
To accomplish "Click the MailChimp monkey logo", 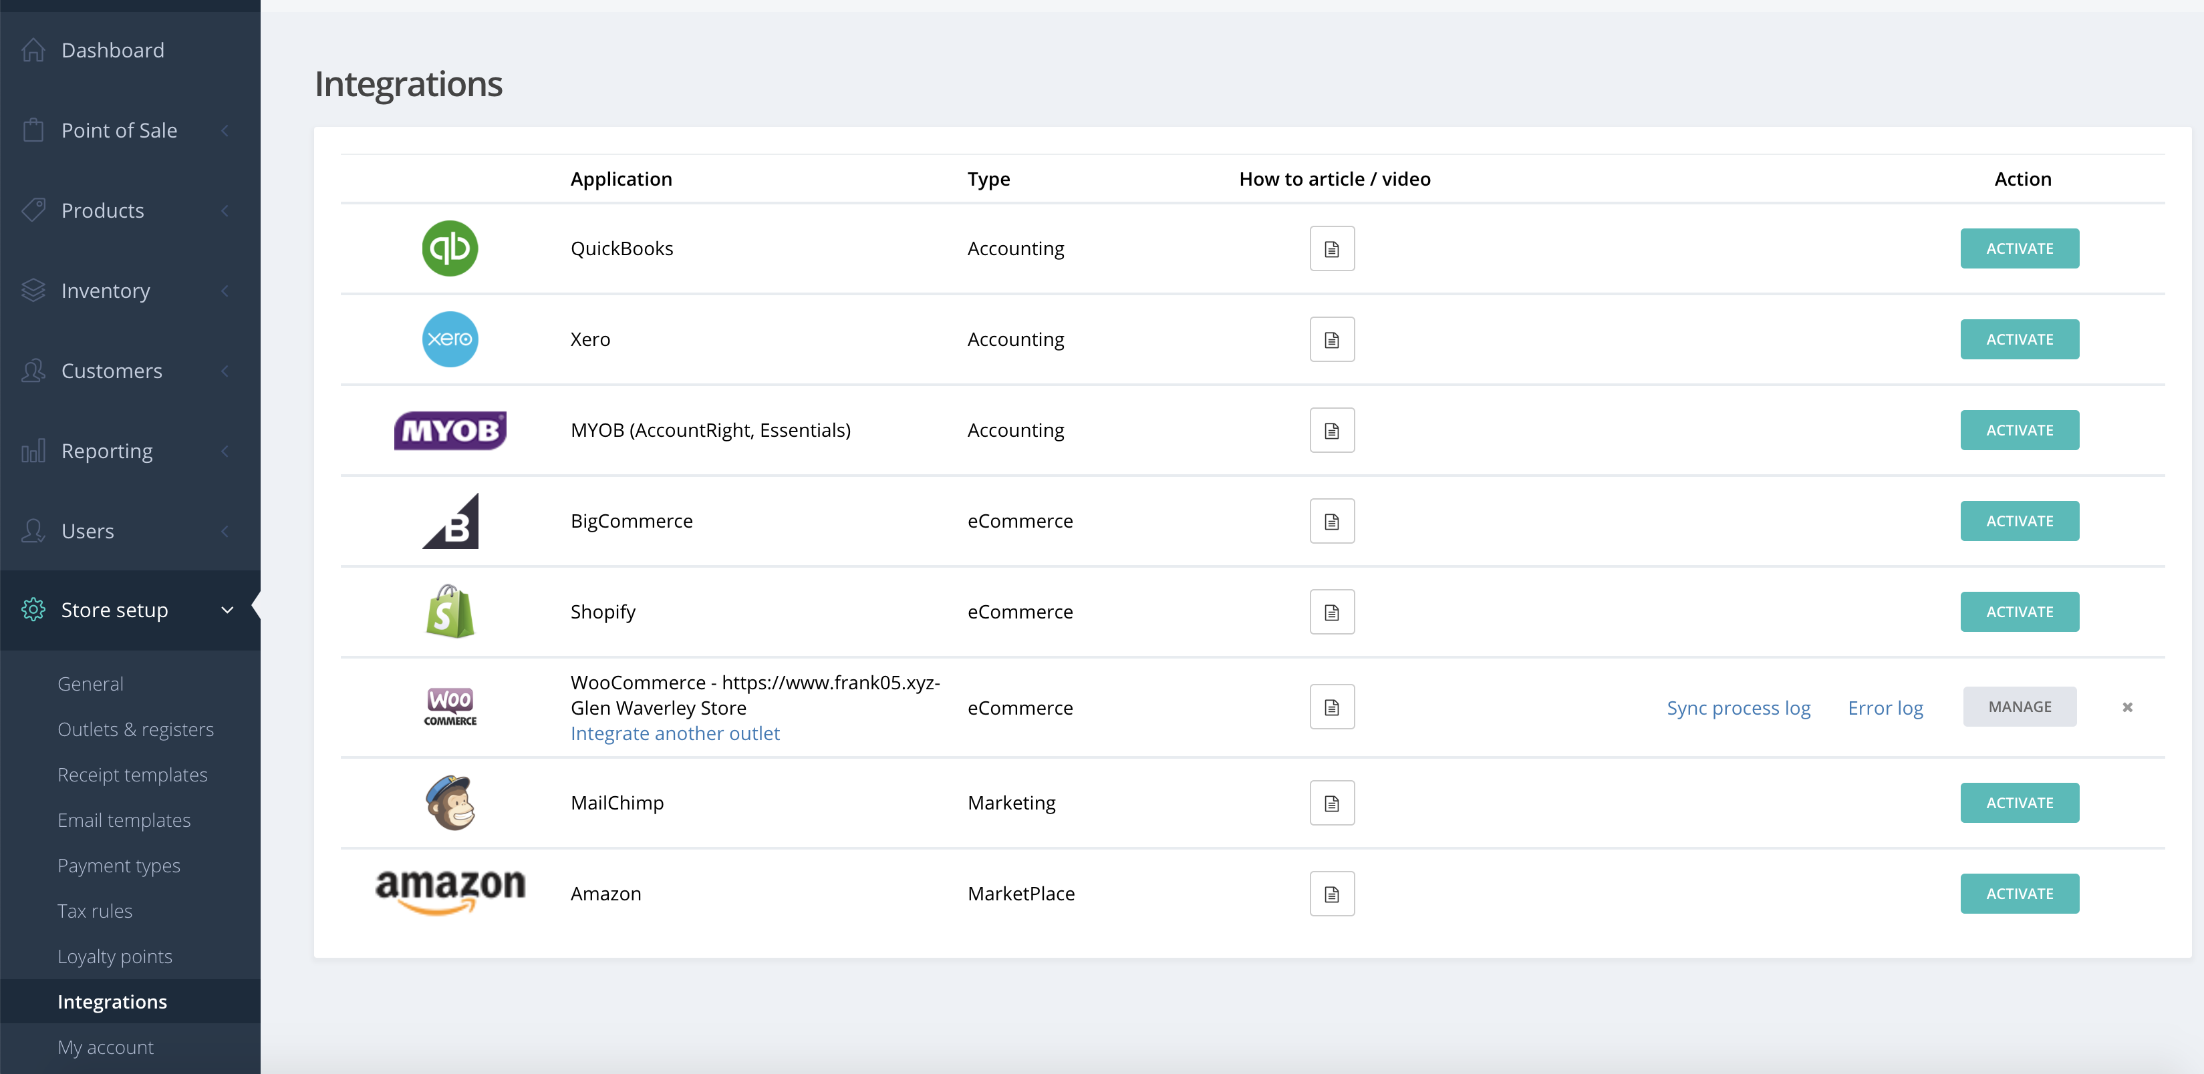I will point(450,802).
